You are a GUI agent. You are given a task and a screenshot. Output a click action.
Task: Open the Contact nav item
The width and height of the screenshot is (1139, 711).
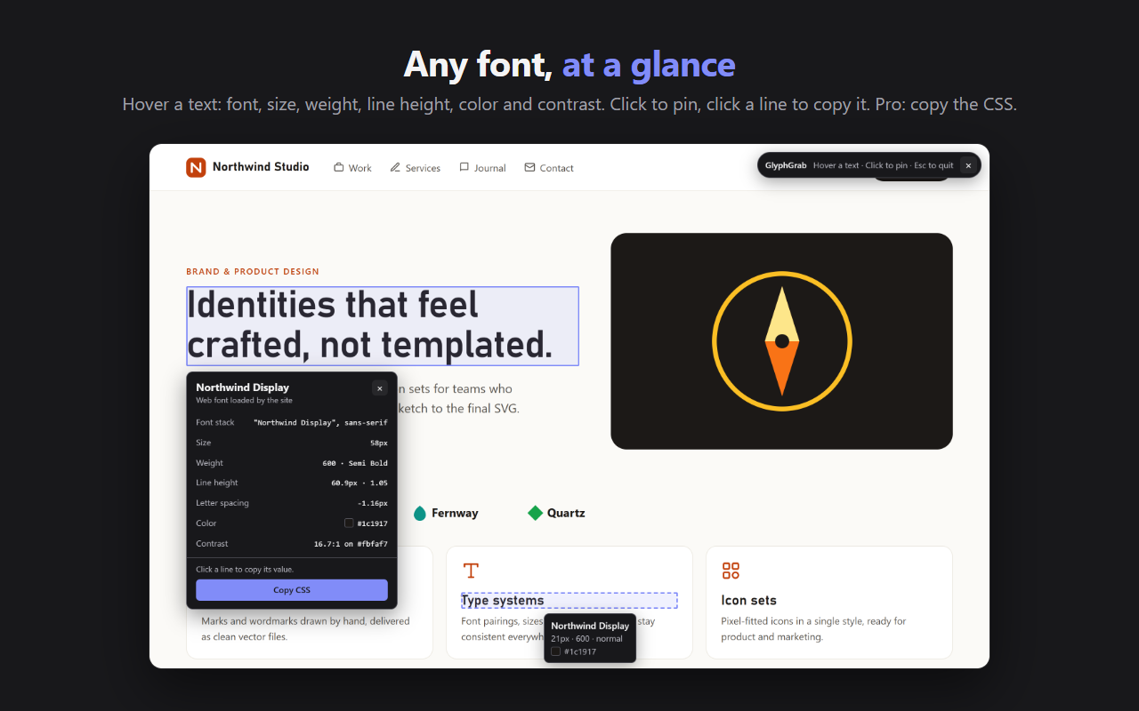pos(549,168)
